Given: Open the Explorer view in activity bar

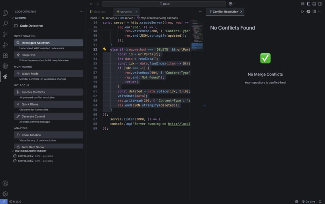Looking at the screenshot, I should coord(5,13).
